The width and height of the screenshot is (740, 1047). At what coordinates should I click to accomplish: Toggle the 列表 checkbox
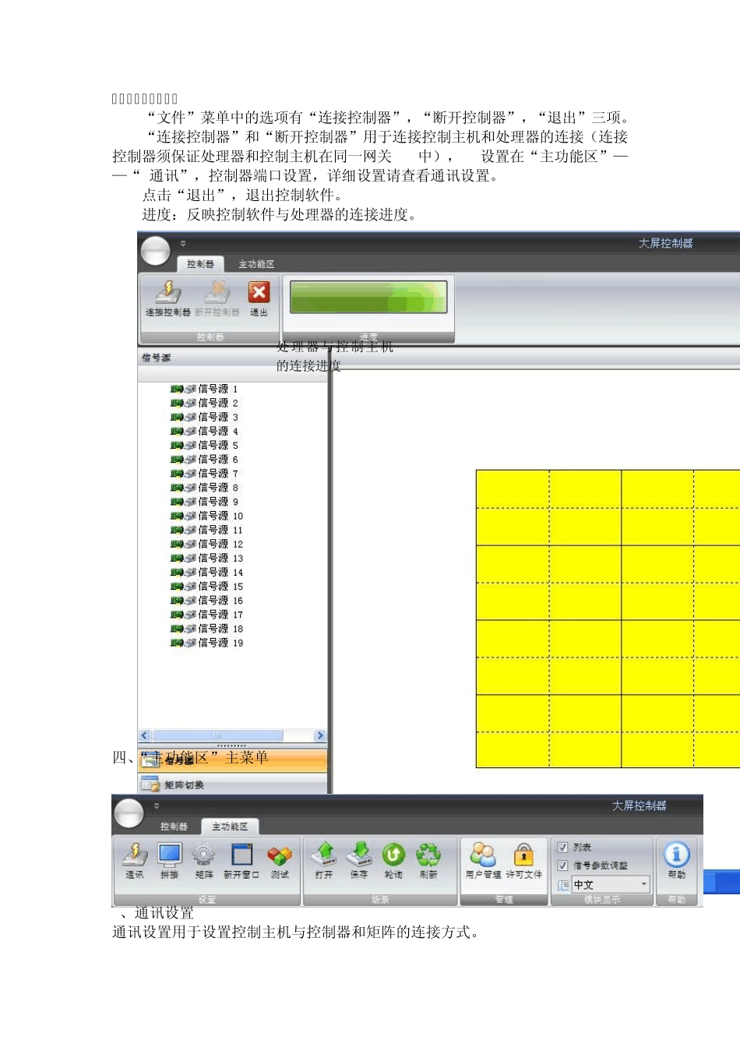click(x=562, y=848)
